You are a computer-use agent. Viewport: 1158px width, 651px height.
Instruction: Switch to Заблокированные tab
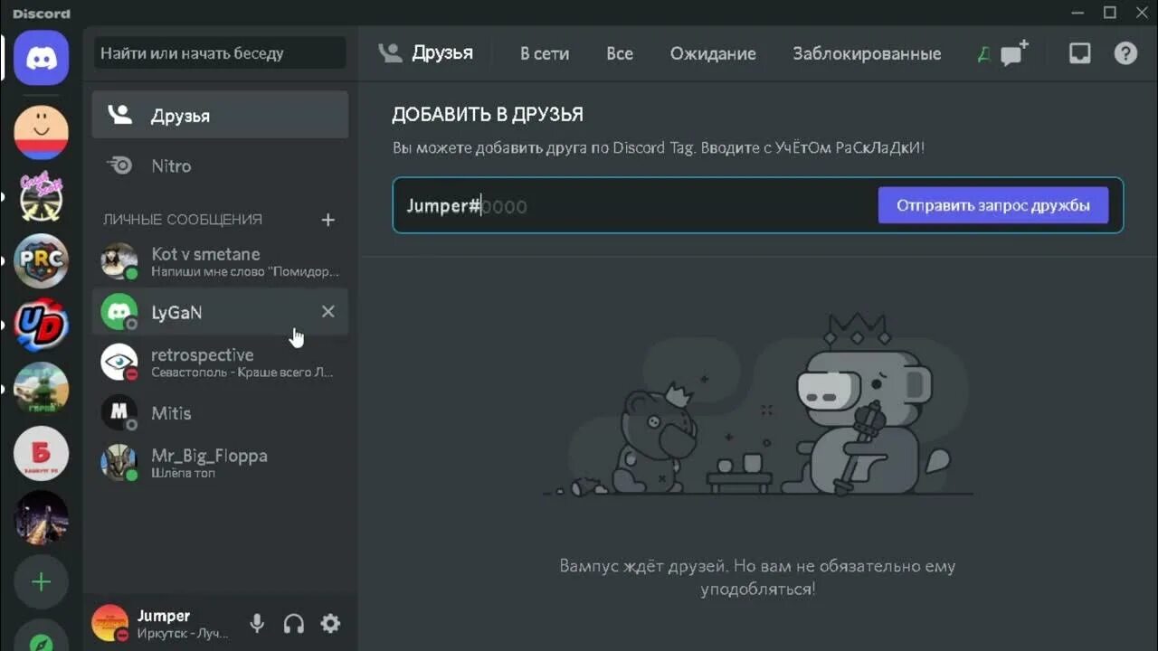[867, 53]
